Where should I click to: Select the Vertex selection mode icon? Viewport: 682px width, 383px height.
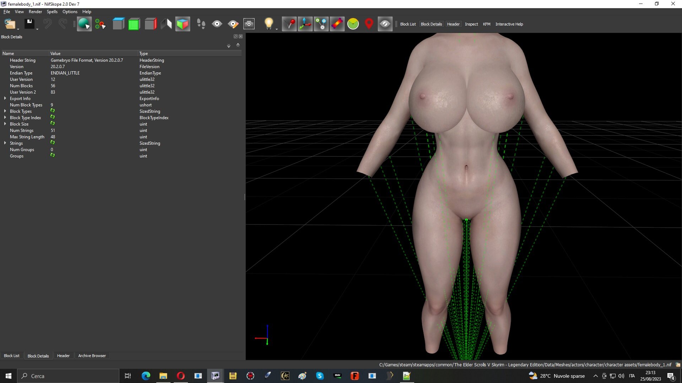tap(100, 24)
